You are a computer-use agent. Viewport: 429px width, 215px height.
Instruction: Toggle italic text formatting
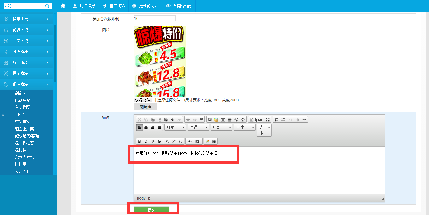pyautogui.click(x=146, y=141)
